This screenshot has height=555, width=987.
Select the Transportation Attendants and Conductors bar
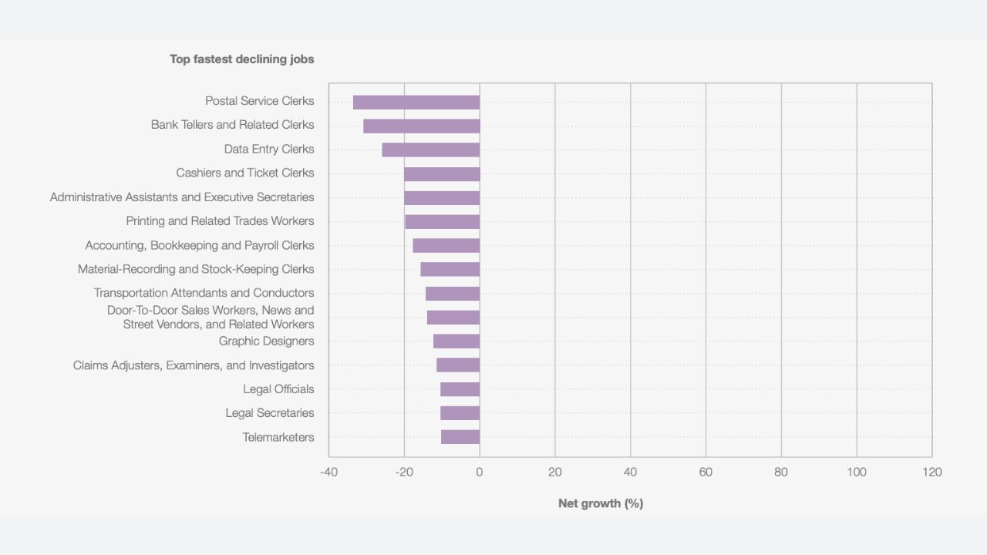(x=453, y=294)
